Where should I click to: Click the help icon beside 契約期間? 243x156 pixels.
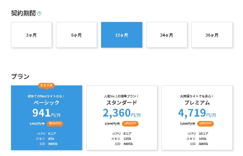pos(39,14)
